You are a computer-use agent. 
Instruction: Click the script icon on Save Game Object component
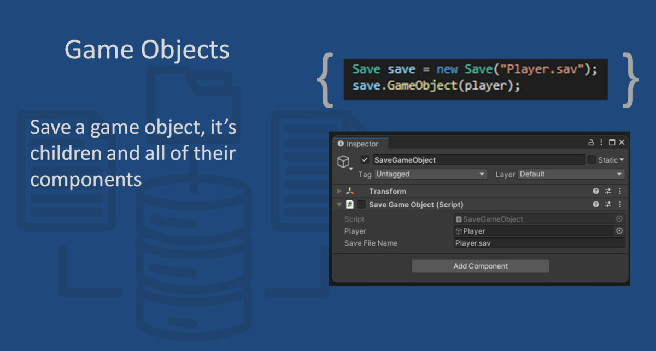click(x=350, y=204)
